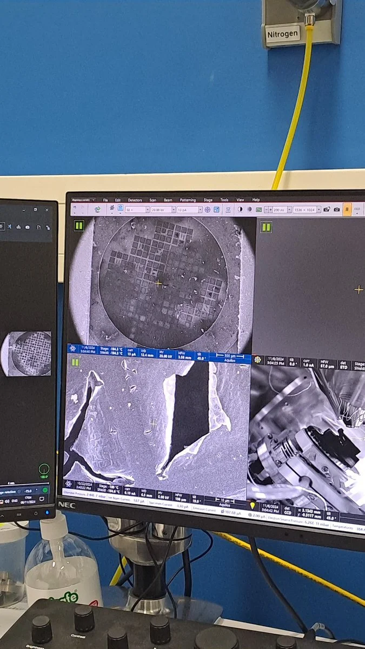Click the camera snapshot icon in toolbar
The image size is (365, 649).
point(336,209)
